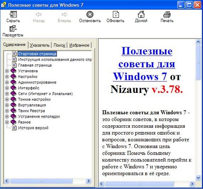Click the help icon in the title bar
The image size is (203, 189).
pos(4,5)
